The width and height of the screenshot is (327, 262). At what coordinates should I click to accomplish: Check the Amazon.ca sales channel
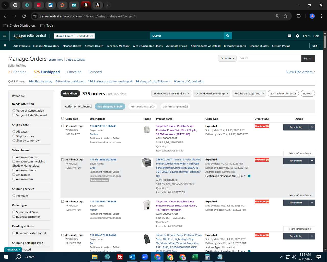tap(14, 174)
